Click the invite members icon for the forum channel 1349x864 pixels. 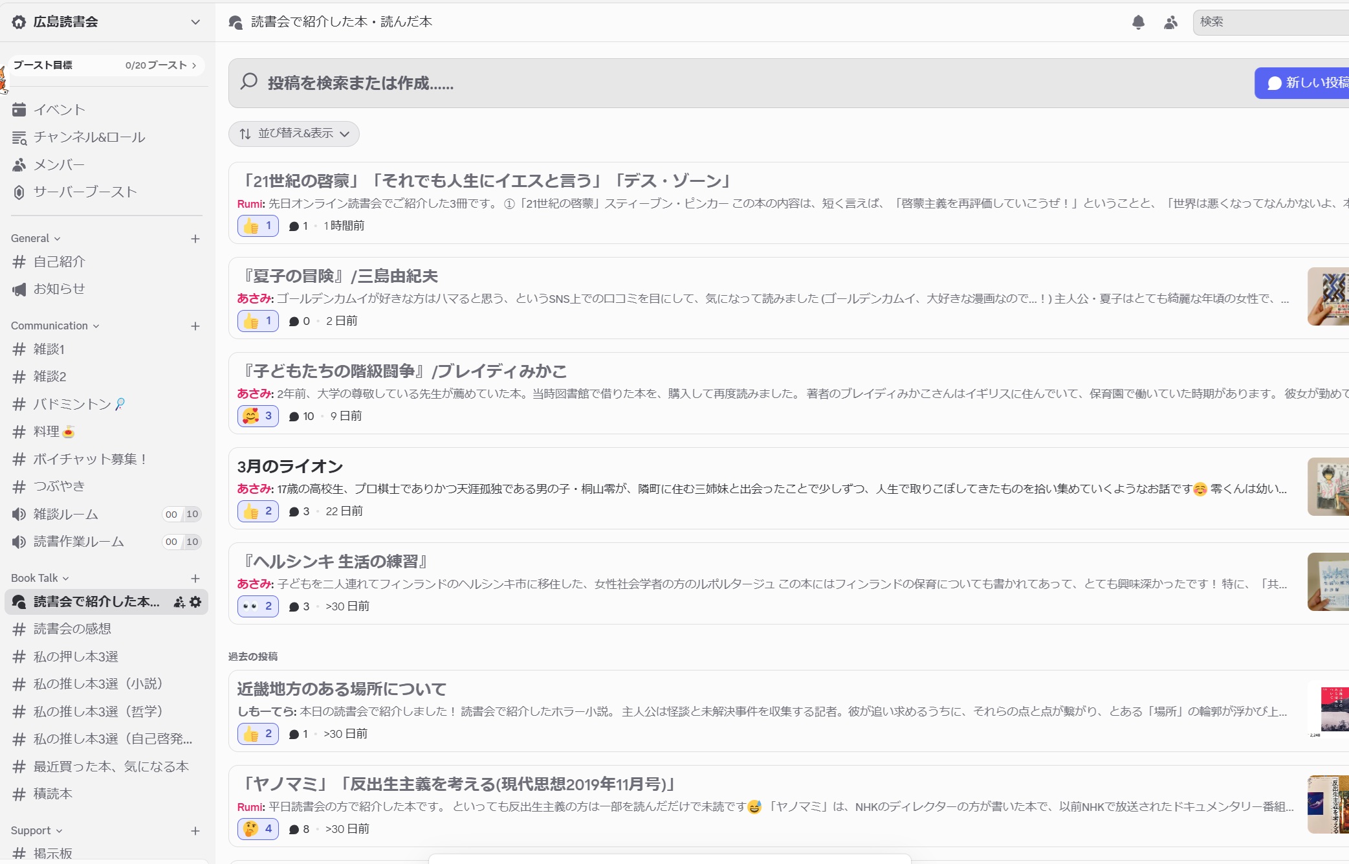[179, 602]
